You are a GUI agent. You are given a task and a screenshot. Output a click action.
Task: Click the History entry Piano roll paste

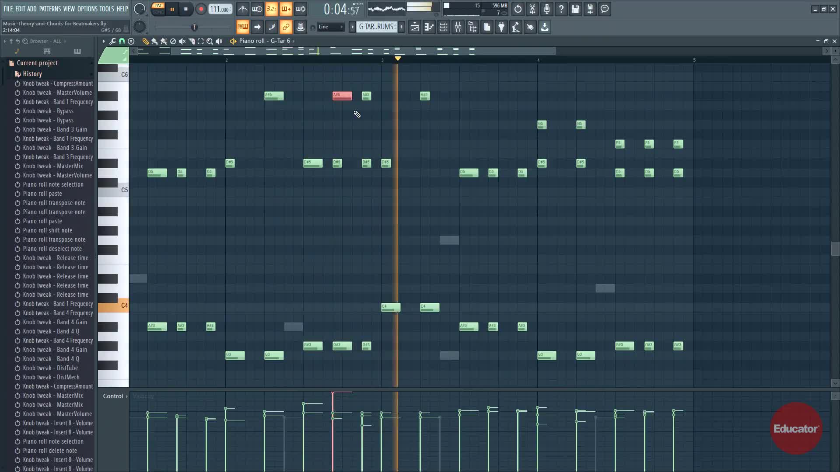pos(42,194)
